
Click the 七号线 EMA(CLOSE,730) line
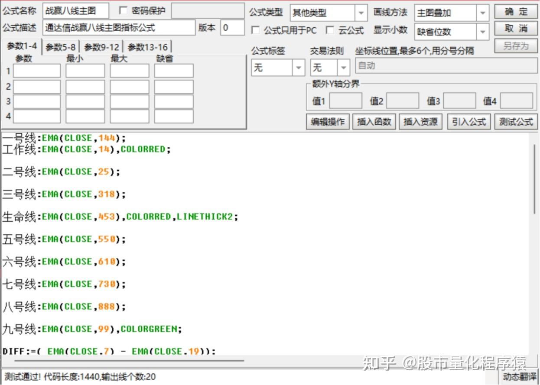point(64,285)
